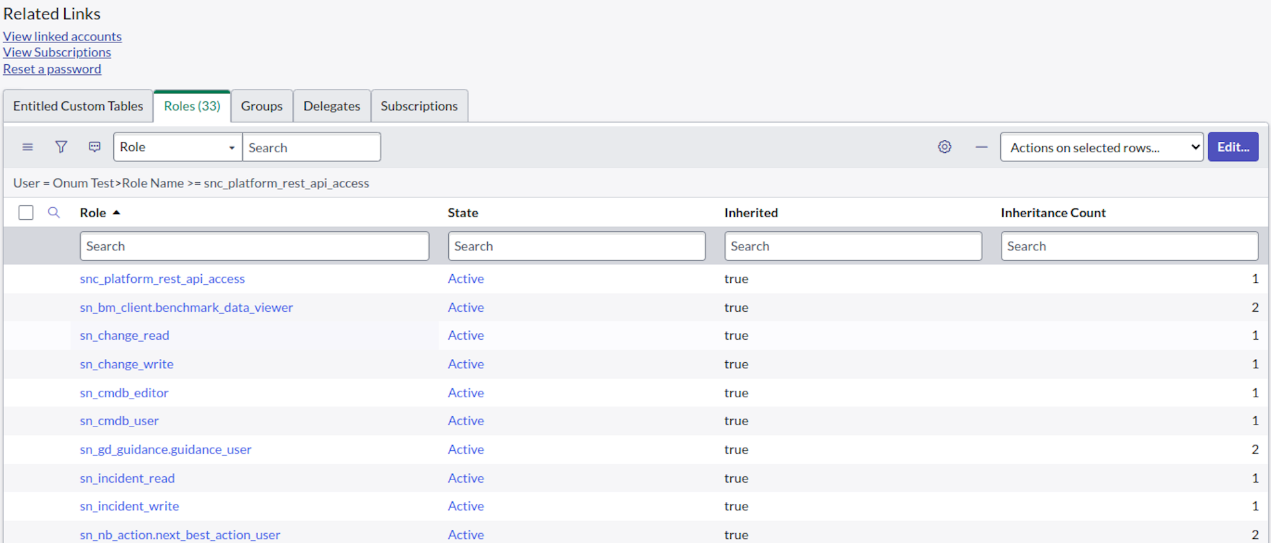Viewport: 1271px width, 543px height.
Task: Click Active state for snc_platform_rest_api_access
Action: click(x=466, y=279)
